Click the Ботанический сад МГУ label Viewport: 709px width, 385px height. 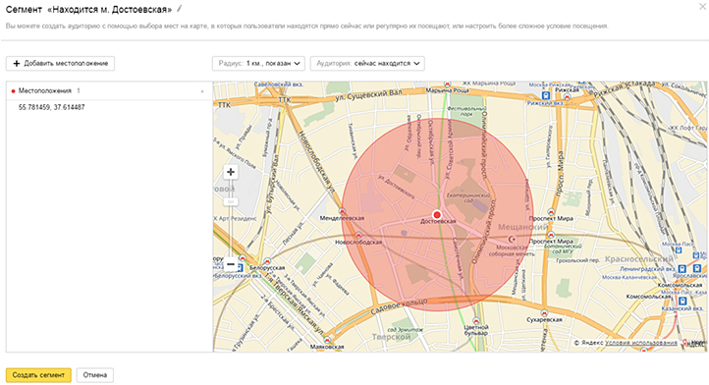point(563,248)
